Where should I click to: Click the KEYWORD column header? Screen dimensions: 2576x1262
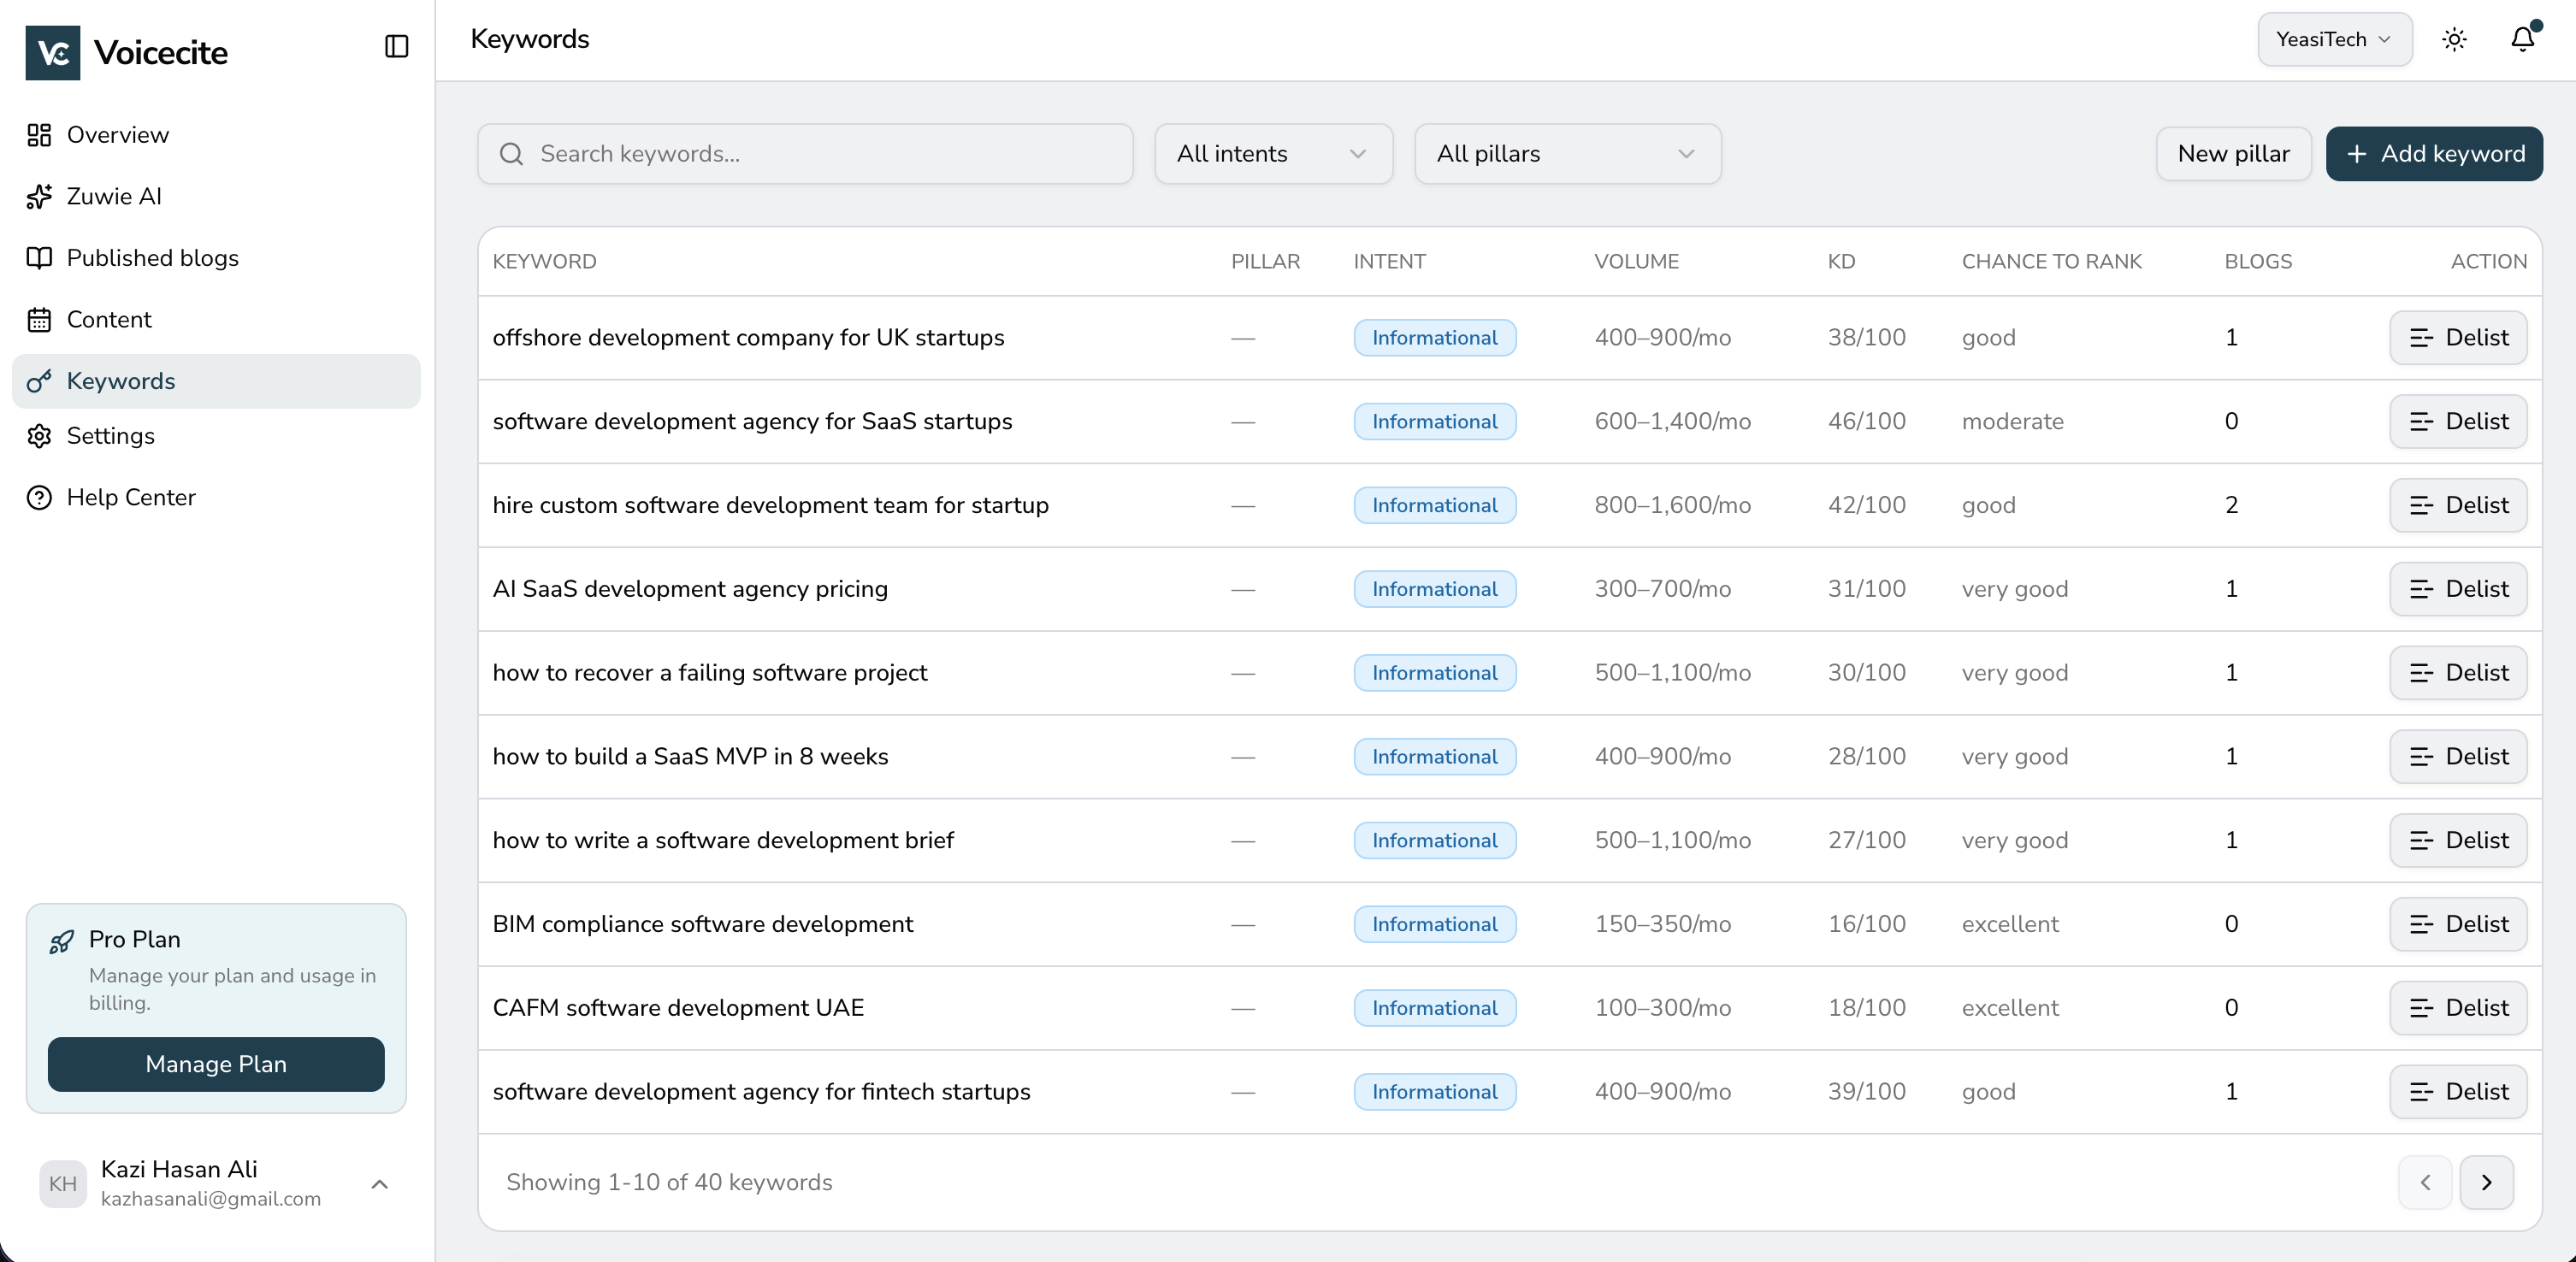[544, 262]
